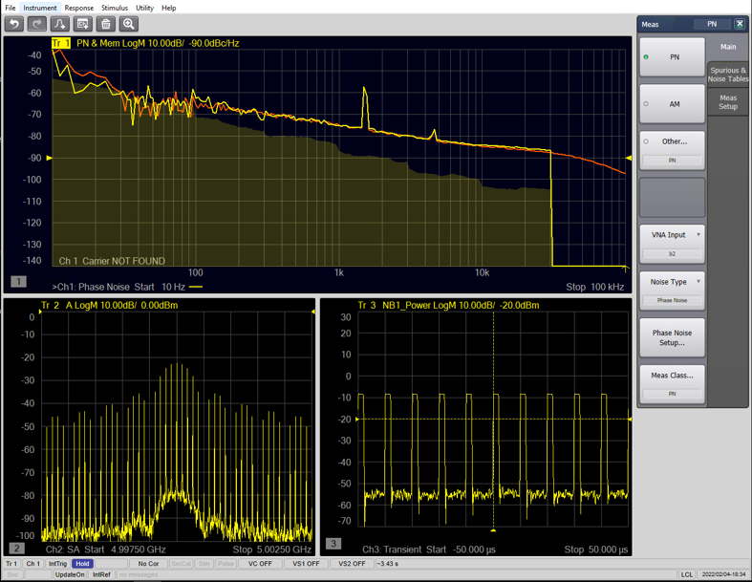Expand the Noise Type dropdown

point(673,282)
